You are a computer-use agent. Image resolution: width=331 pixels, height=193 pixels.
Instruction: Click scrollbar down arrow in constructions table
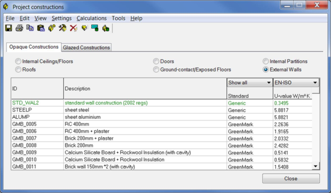[x=316, y=166]
